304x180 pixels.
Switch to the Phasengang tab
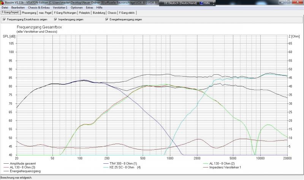click(29, 13)
